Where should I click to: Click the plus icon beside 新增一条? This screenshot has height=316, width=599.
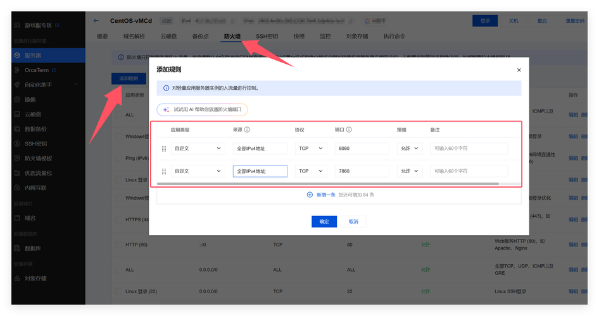310,195
